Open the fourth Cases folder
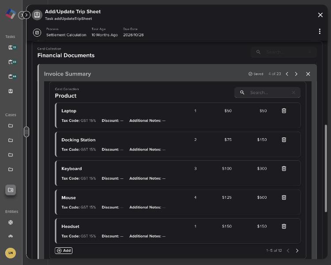The image size is (331, 265). (11, 170)
